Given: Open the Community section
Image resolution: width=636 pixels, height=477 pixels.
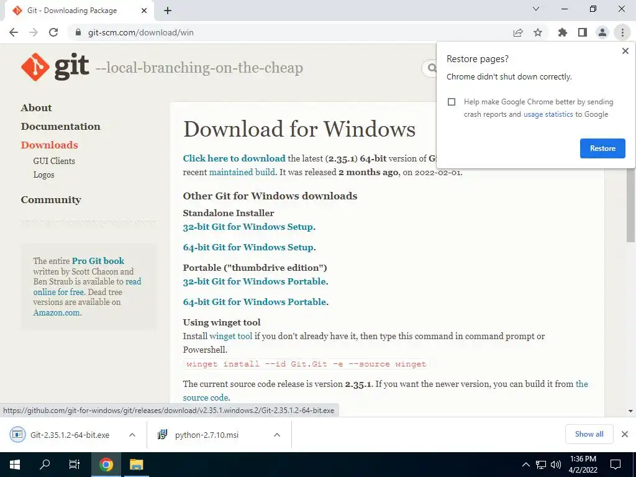Looking at the screenshot, I should click(51, 200).
